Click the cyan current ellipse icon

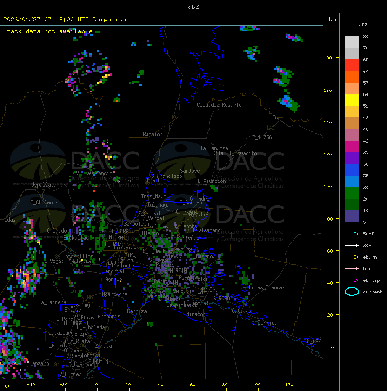point(352,292)
